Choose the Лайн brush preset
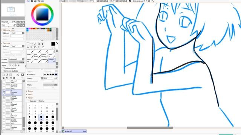 37,60
